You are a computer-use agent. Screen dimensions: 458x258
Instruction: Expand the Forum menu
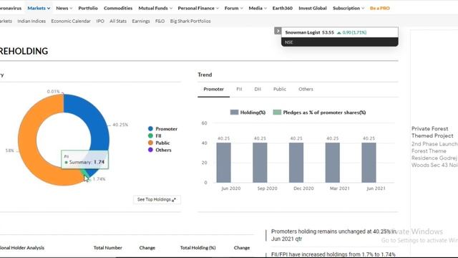point(233,8)
